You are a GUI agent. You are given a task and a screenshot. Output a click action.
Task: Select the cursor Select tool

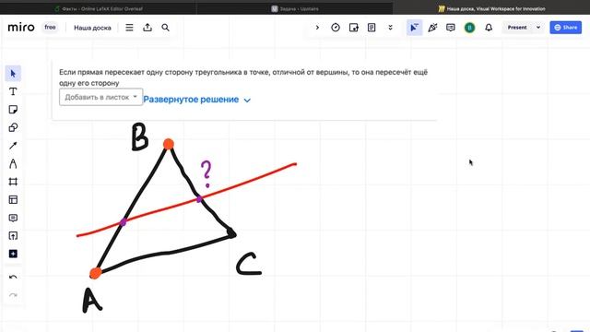click(13, 74)
